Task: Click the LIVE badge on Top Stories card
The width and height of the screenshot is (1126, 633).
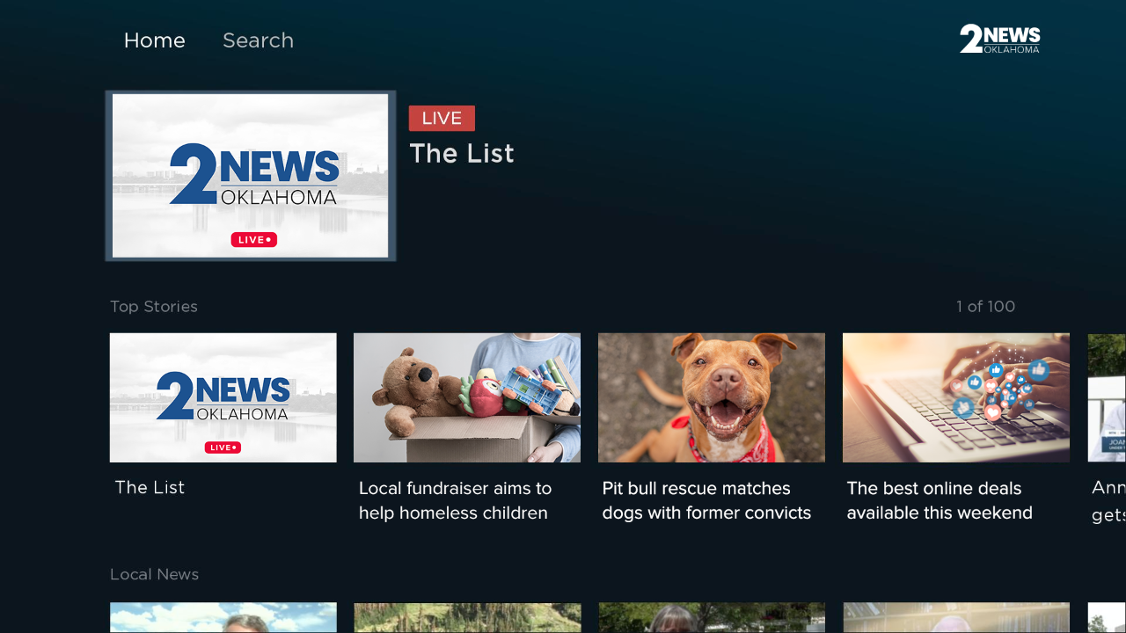Action: [x=223, y=447]
